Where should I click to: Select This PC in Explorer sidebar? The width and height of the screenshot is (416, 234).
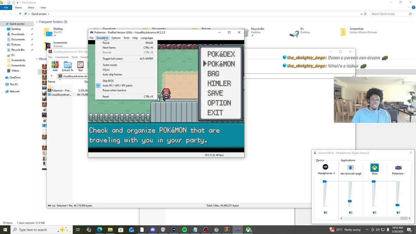tap(14, 84)
